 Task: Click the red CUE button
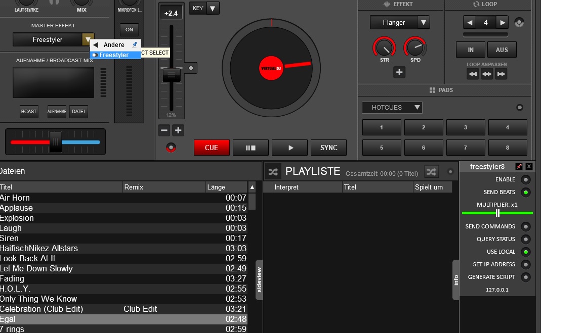click(212, 148)
